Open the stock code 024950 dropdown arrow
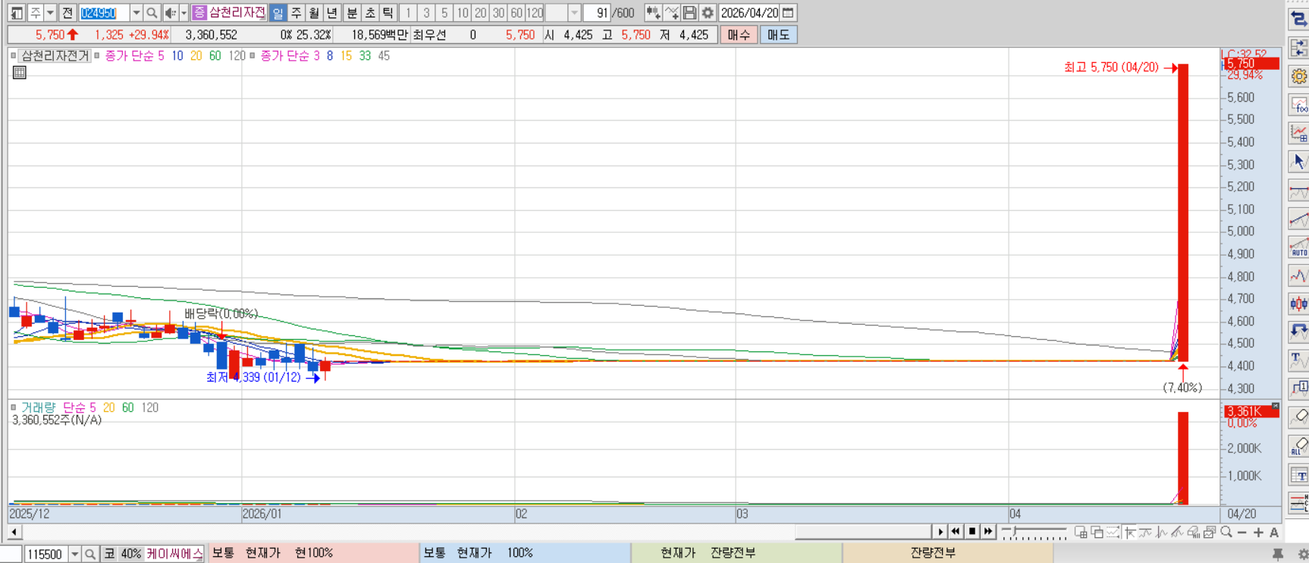Viewport: 1309px width, 563px height. pyautogui.click(x=136, y=13)
